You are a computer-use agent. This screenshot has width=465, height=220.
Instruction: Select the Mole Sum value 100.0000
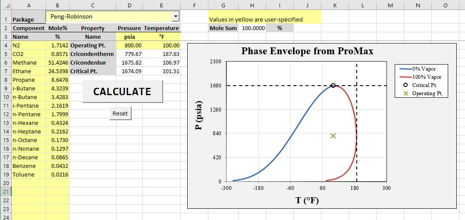click(252, 28)
